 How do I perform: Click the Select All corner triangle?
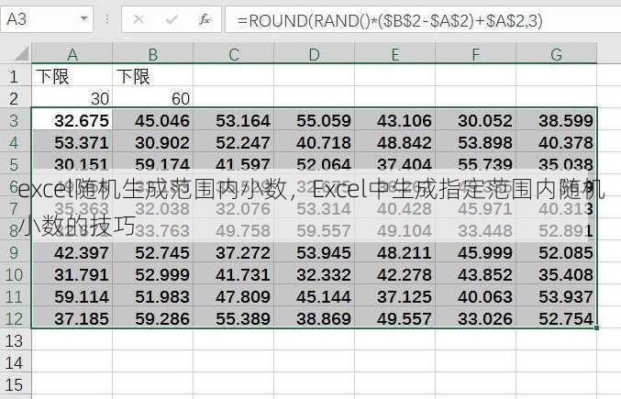[22, 54]
